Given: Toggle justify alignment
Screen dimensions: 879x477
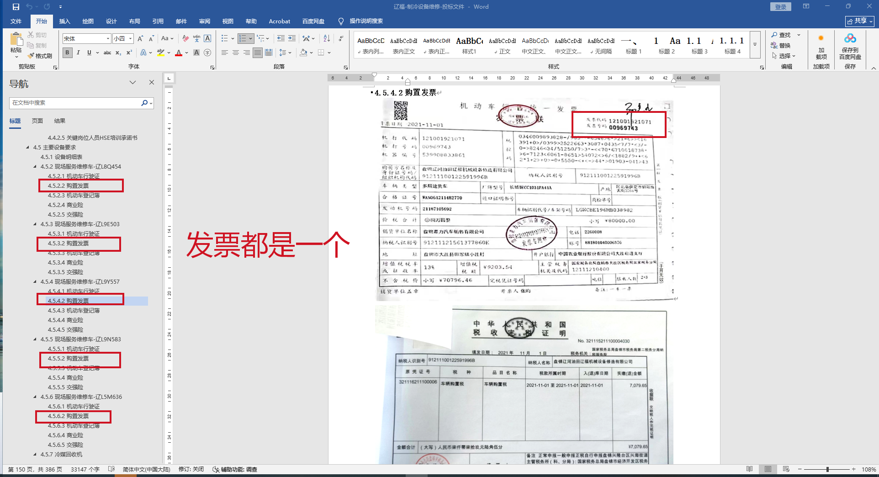Looking at the screenshot, I should pos(258,53).
